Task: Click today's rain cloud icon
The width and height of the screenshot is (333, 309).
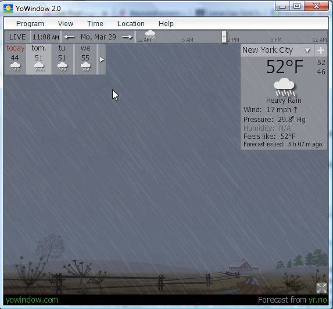Action: [15, 67]
